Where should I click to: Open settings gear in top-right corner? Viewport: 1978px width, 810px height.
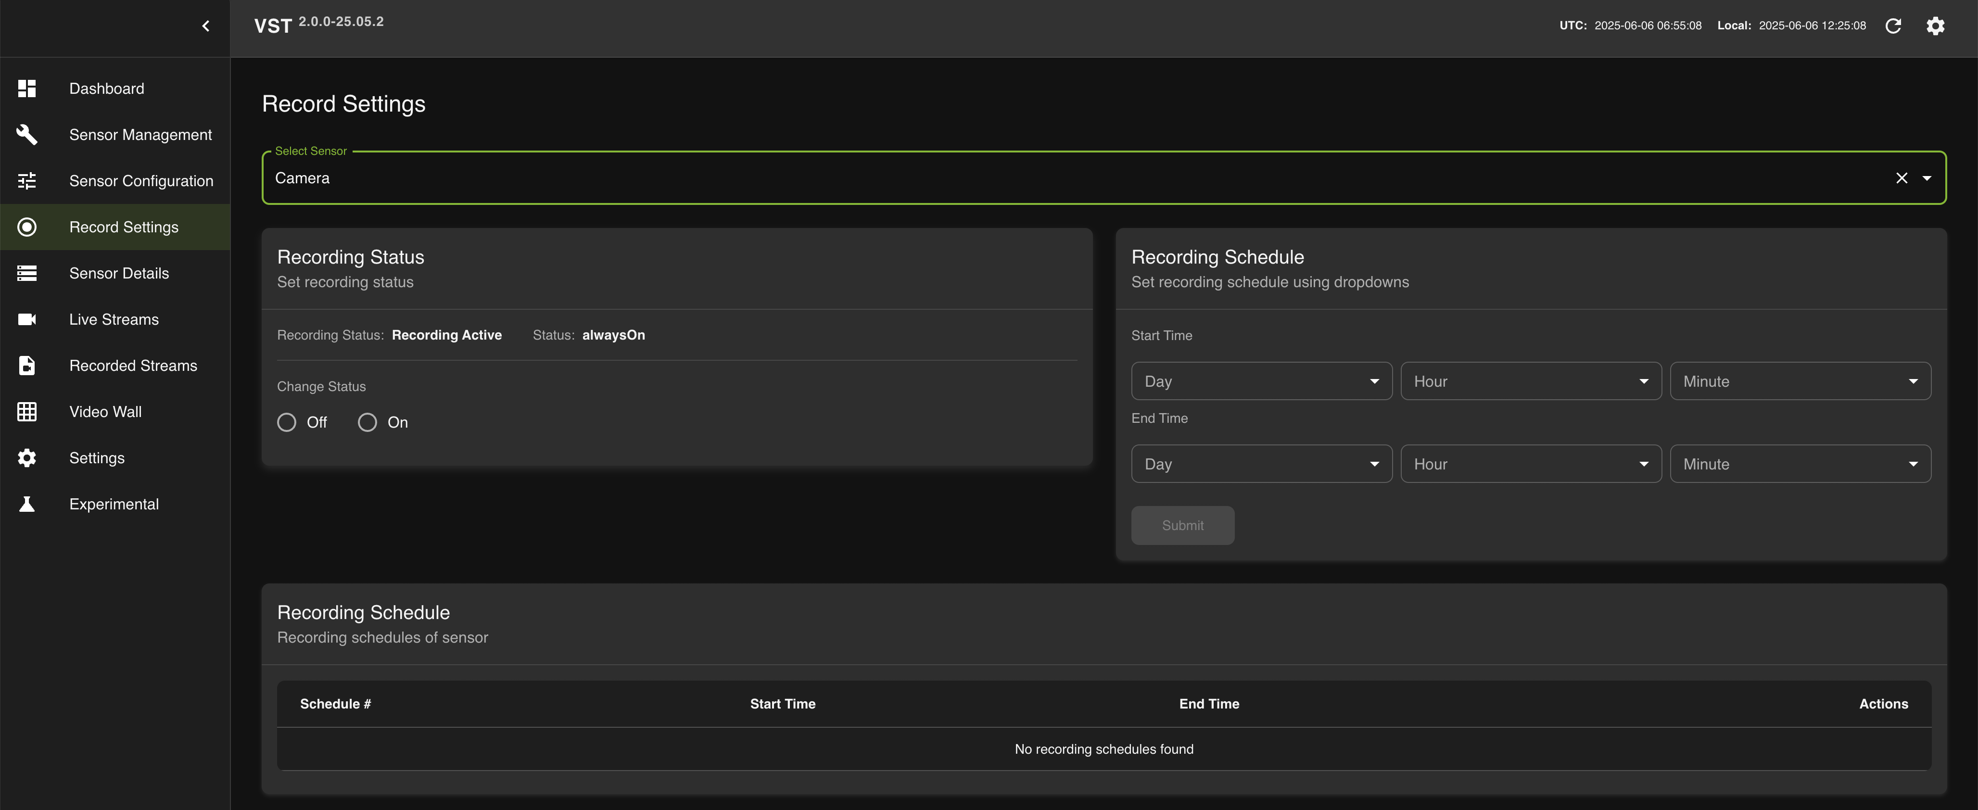coord(1935,26)
